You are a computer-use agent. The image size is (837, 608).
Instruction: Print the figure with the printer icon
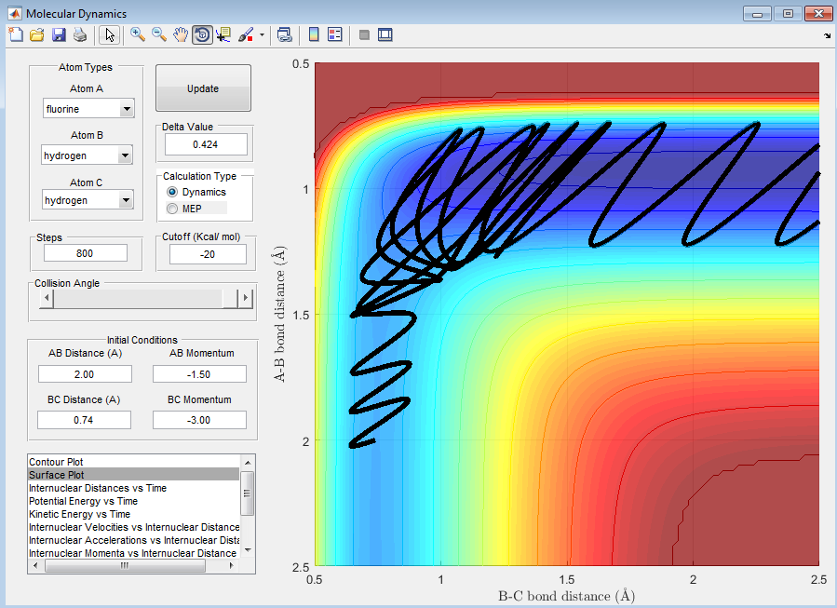point(80,35)
